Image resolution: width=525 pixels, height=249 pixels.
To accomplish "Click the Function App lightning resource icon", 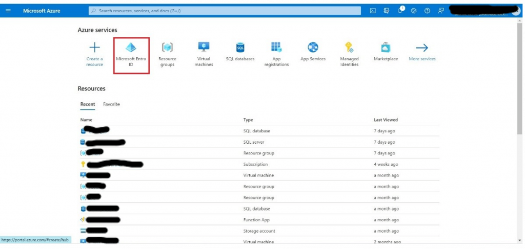I will (x=83, y=220).
